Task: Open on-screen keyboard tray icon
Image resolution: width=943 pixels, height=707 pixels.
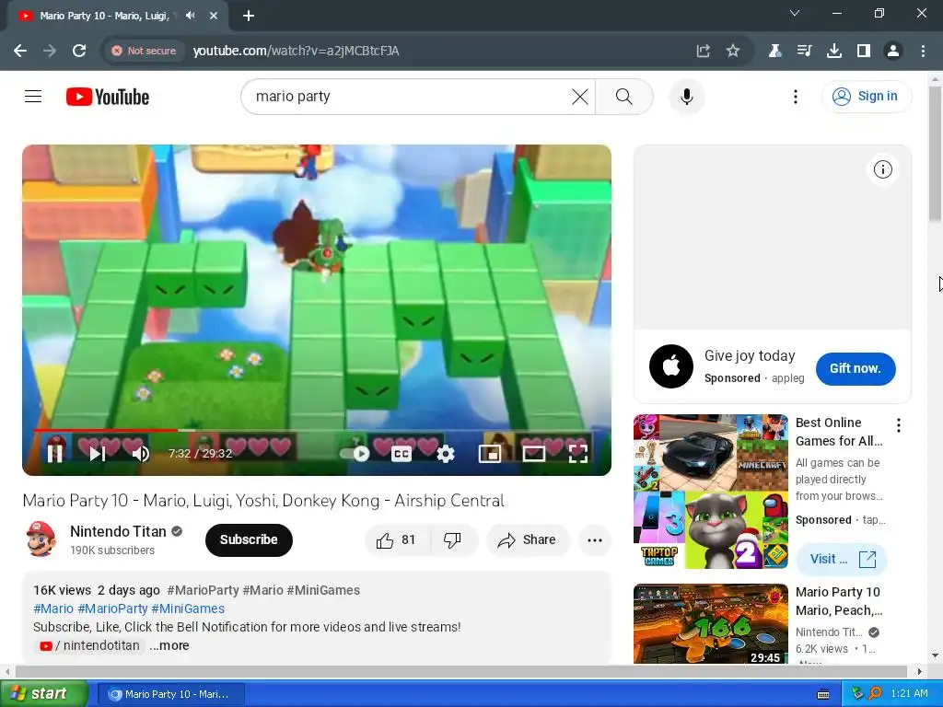Action: [823, 694]
